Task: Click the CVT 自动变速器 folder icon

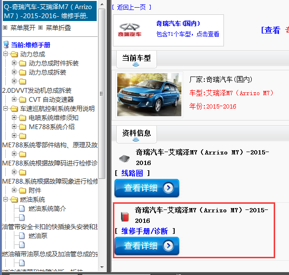Action: 22,99
